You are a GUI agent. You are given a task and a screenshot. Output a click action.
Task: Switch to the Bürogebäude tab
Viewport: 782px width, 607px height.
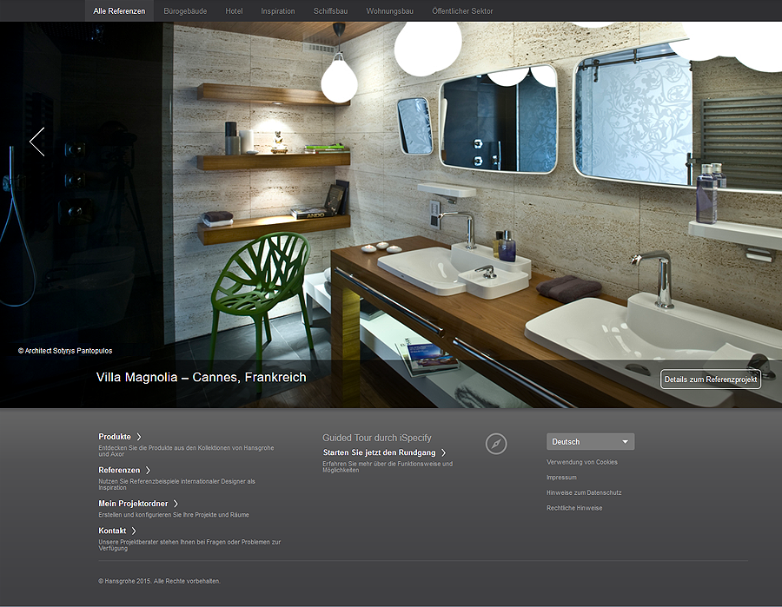[x=185, y=11]
